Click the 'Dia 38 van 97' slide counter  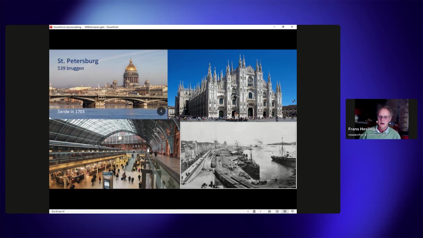coord(58,211)
